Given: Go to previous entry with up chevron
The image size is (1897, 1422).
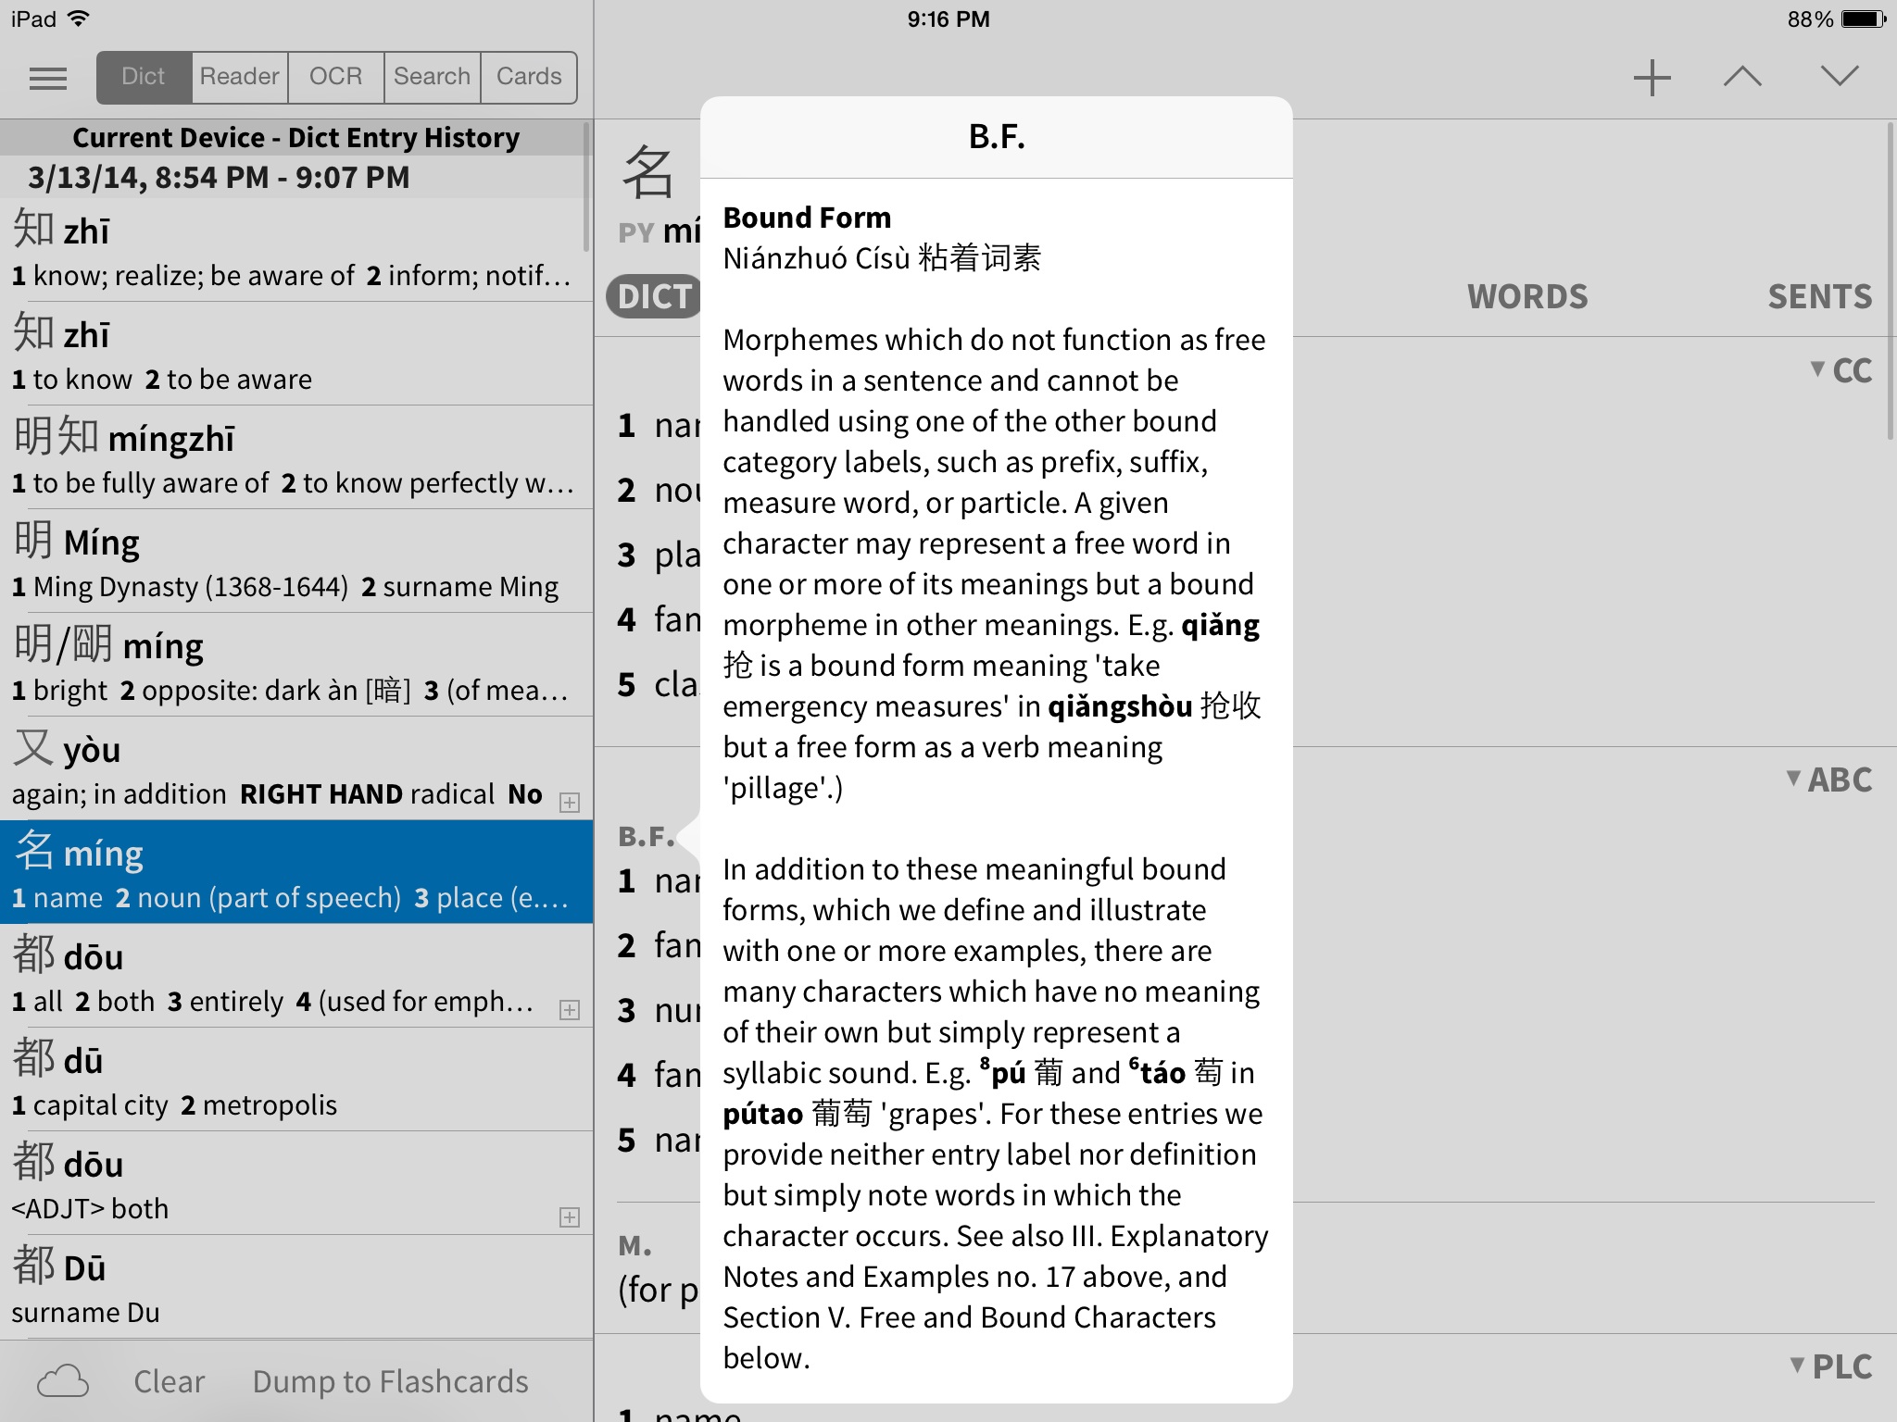Looking at the screenshot, I should (x=1742, y=77).
